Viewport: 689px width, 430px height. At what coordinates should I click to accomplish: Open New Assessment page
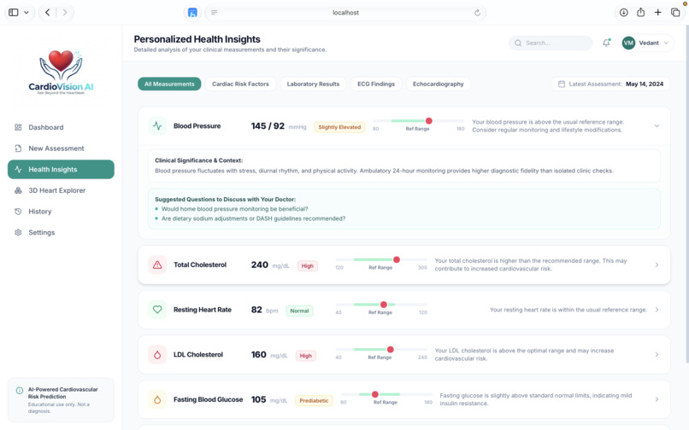(x=61, y=148)
